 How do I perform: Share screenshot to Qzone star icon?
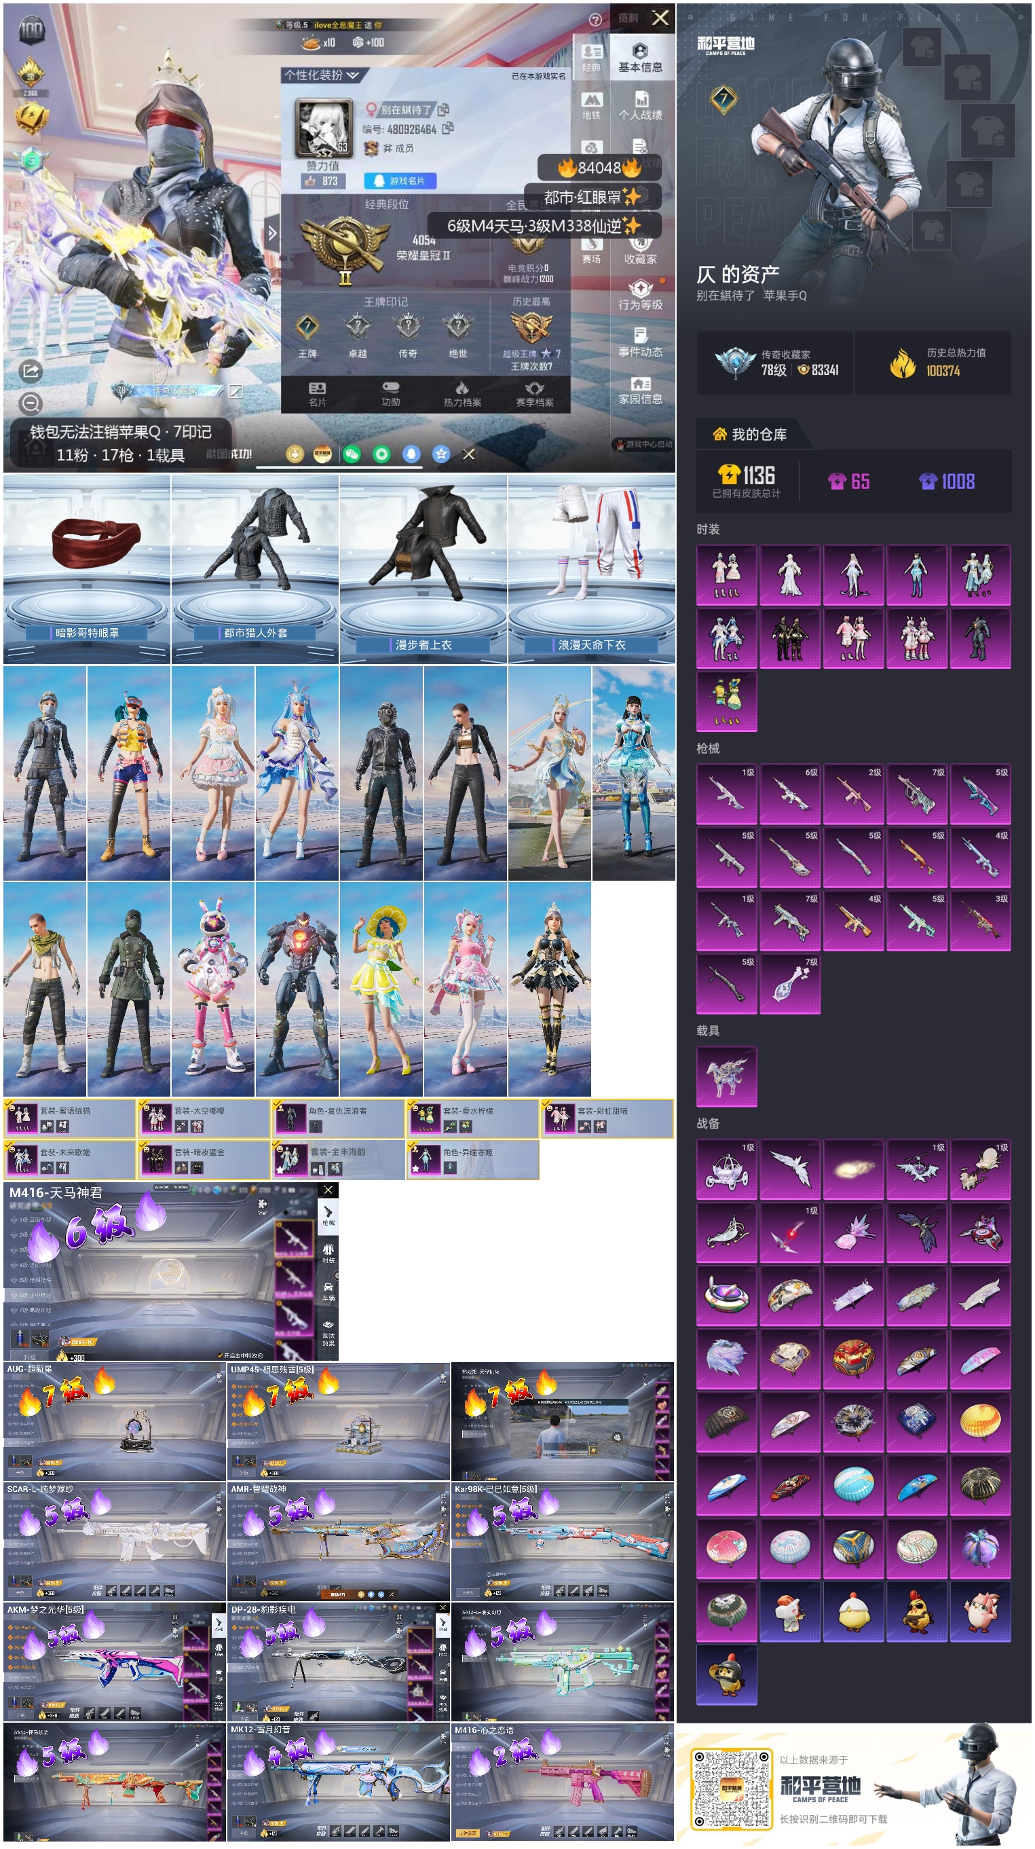(x=441, y=454)
